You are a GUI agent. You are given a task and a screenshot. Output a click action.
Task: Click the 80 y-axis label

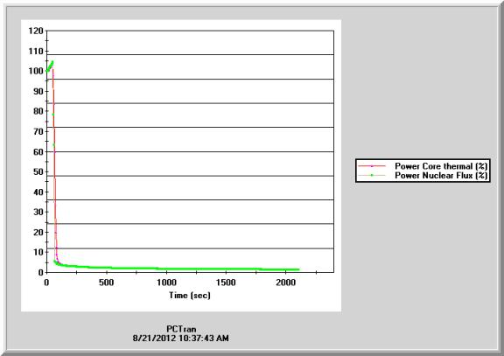(x=38, y=111)
